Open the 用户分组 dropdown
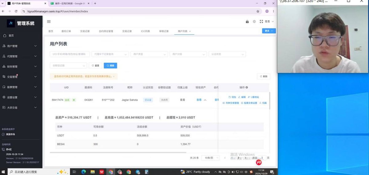 [188, 54]
